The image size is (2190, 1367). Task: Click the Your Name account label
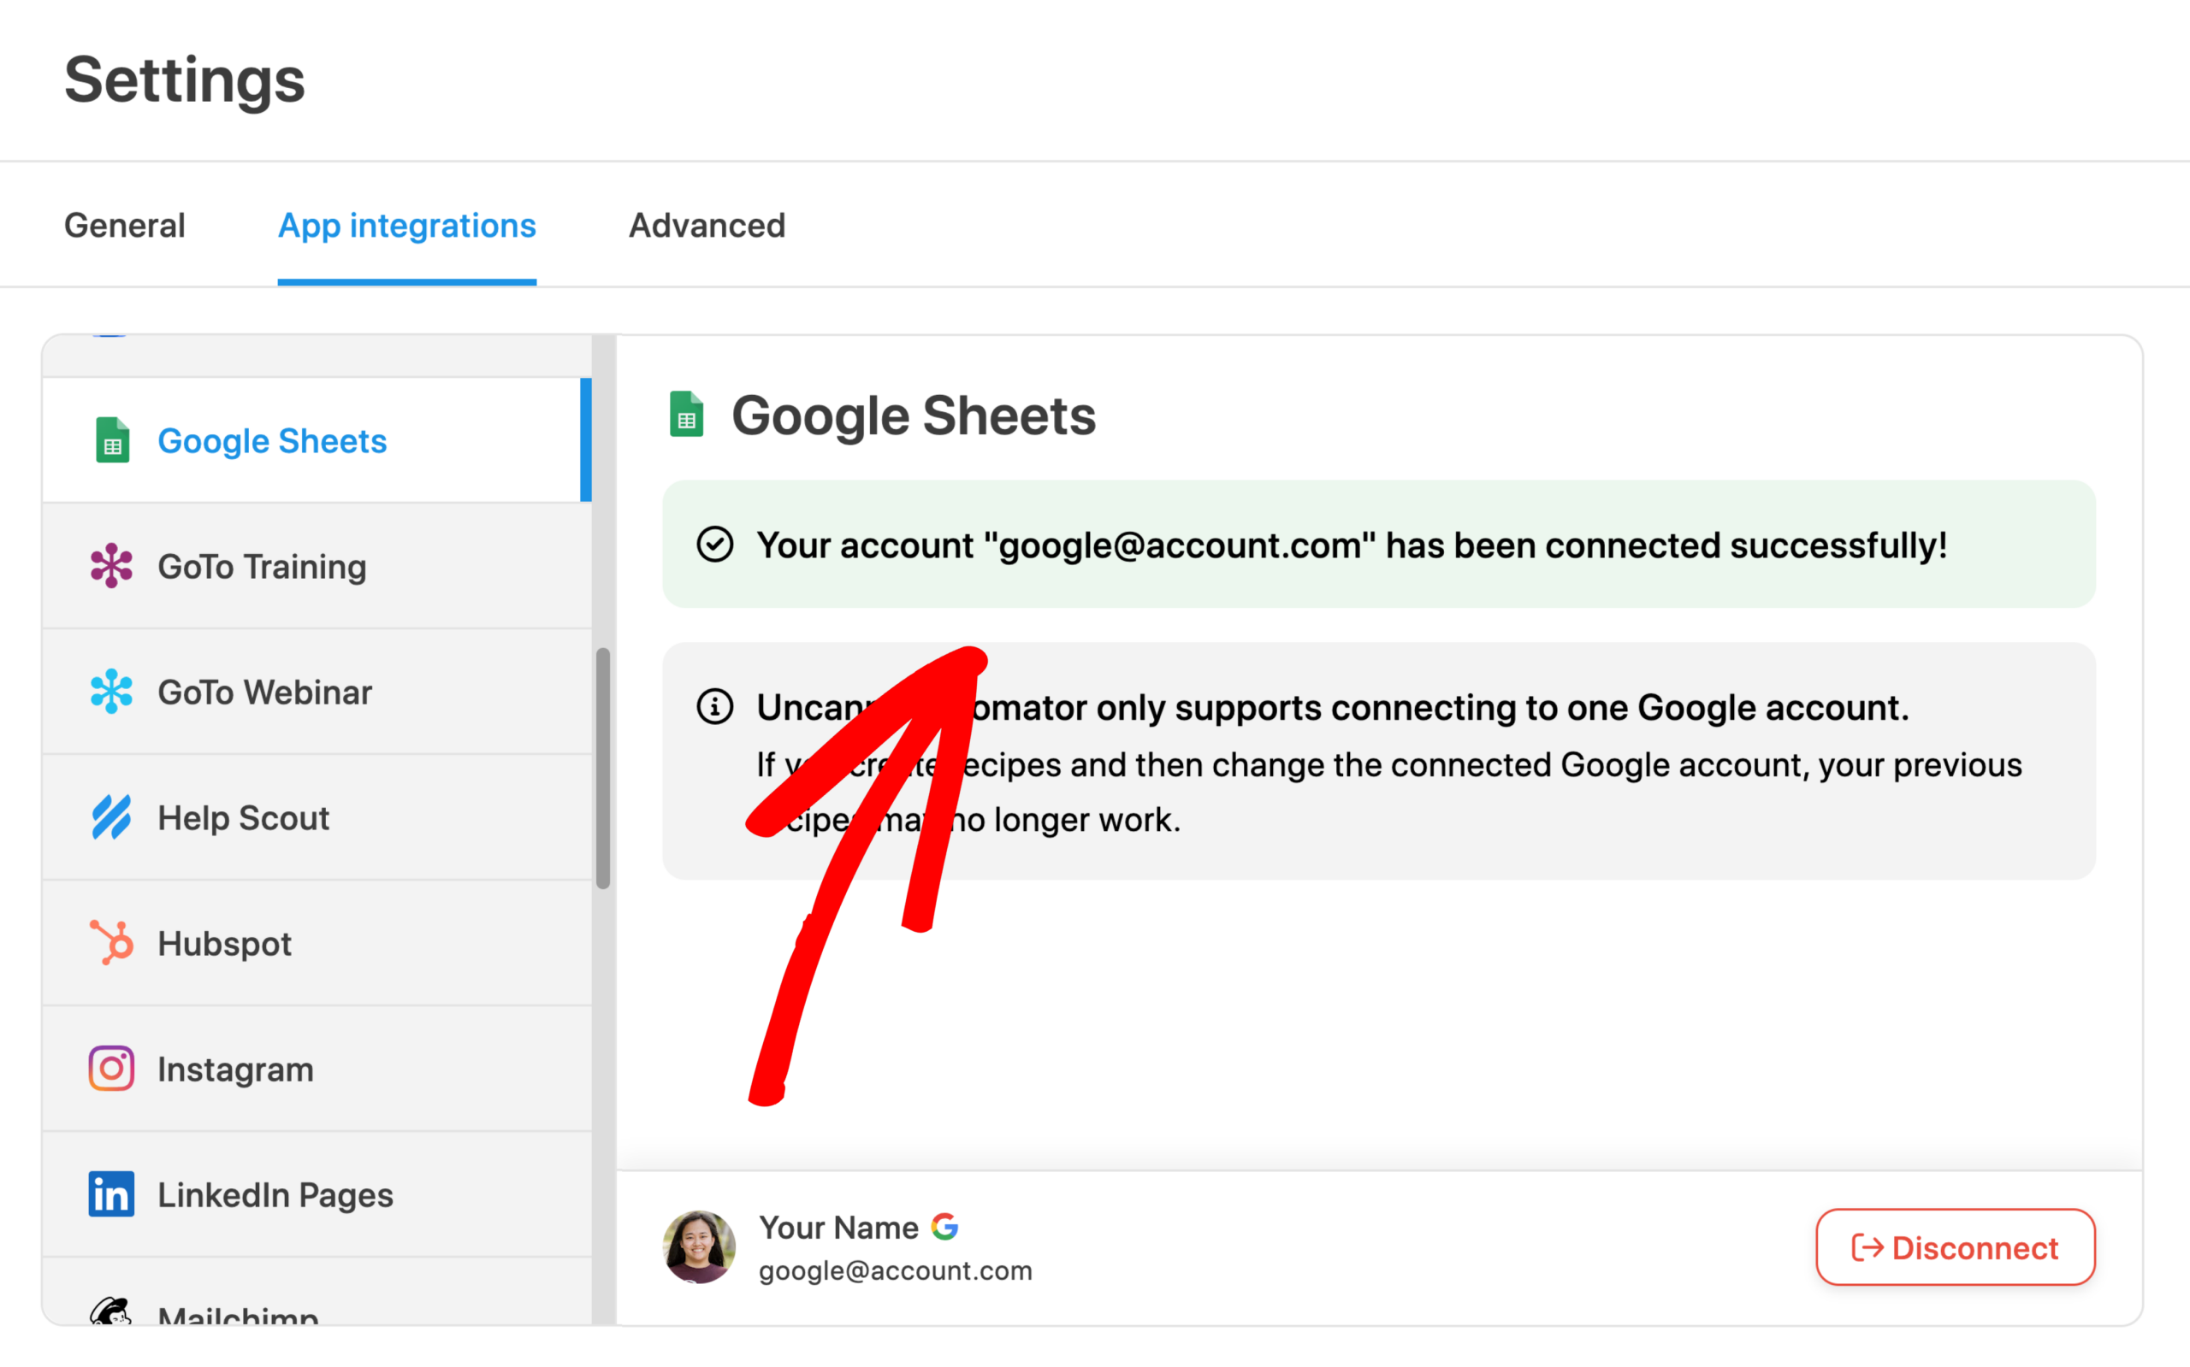point(838,1228)
